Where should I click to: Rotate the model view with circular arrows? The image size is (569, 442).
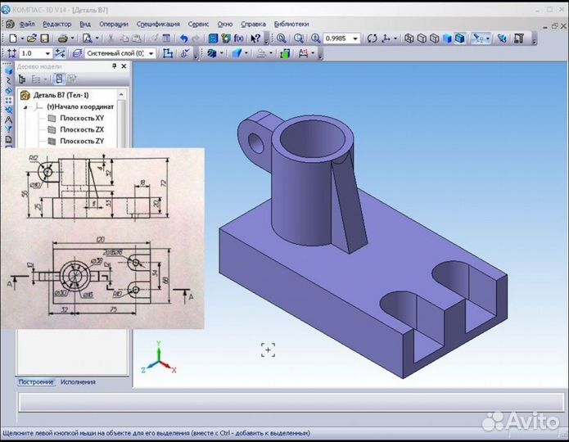pyautogui.click(x=372, y=38)
